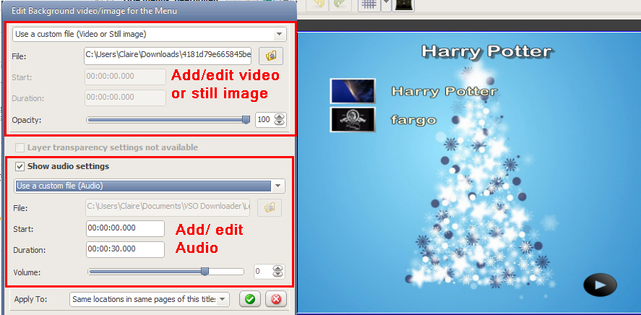Select the Harry Potter title thumbnail
This screenshot has height=315, width=641.
pos(353,91)
